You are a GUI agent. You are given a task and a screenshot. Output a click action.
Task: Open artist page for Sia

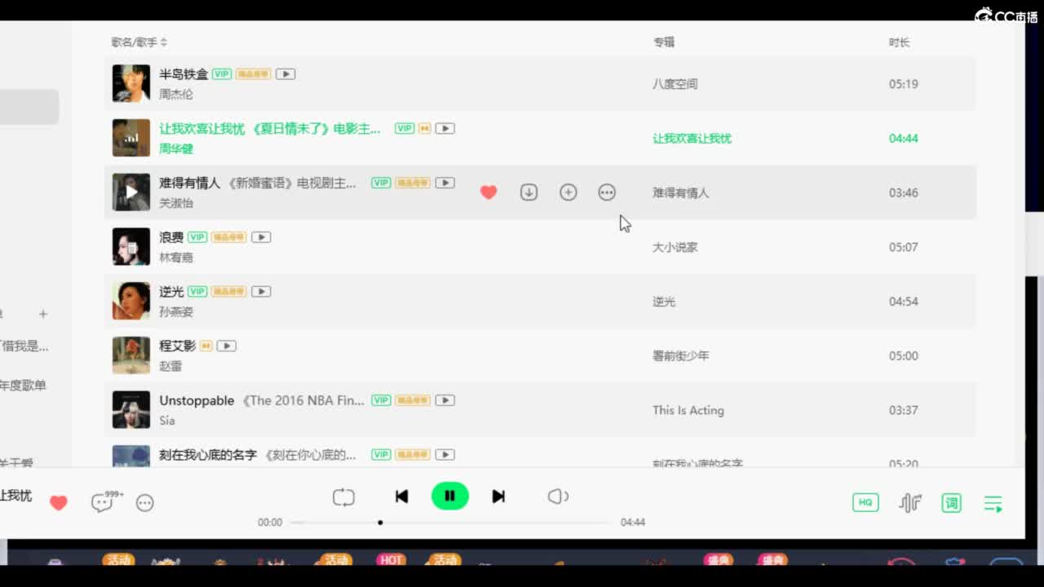pyautogui.click(x=167, y=421)
